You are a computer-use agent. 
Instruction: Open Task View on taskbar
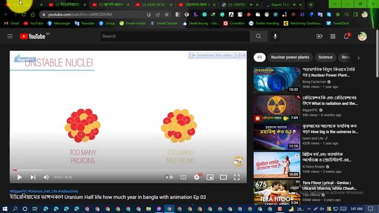coord(35,209)
